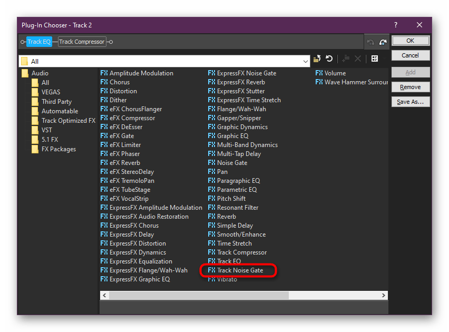Open the Third Party folder
This screenshot has height=332, width=449.
tap(56, 102)
